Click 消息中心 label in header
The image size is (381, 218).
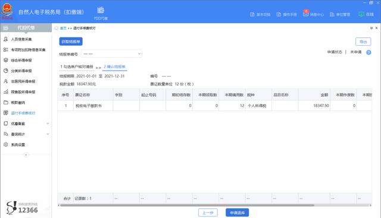pyautogui.click(x=317, y=14)
